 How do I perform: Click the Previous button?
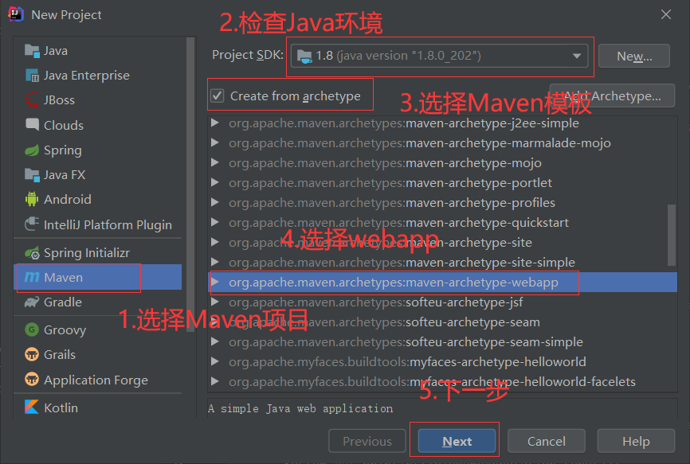point(367,441)
